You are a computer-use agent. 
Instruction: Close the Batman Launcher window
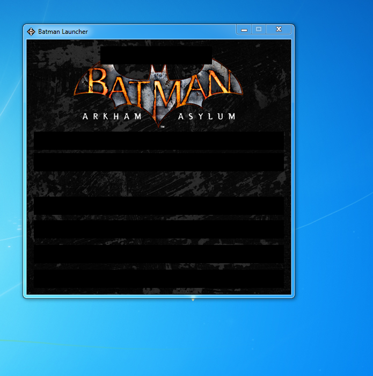[279, 30]
